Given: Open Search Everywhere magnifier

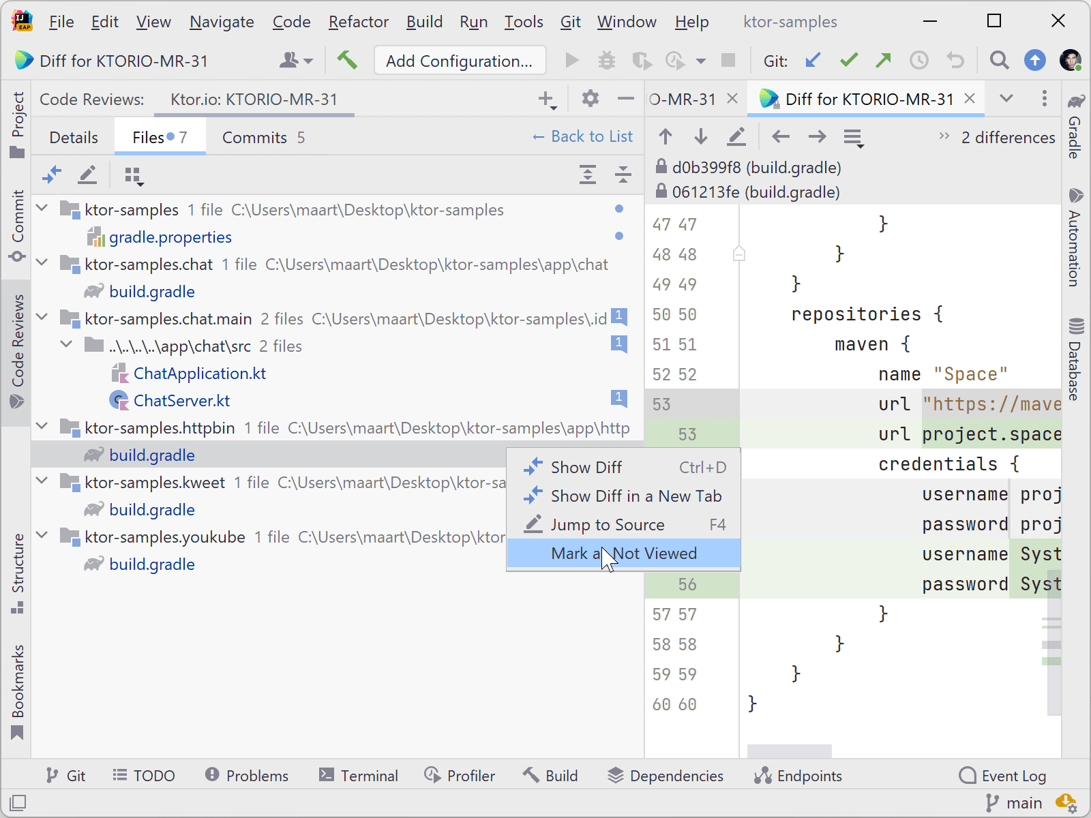Looking at the screenshot, I should pyautogui.click(x=999, y=61).
